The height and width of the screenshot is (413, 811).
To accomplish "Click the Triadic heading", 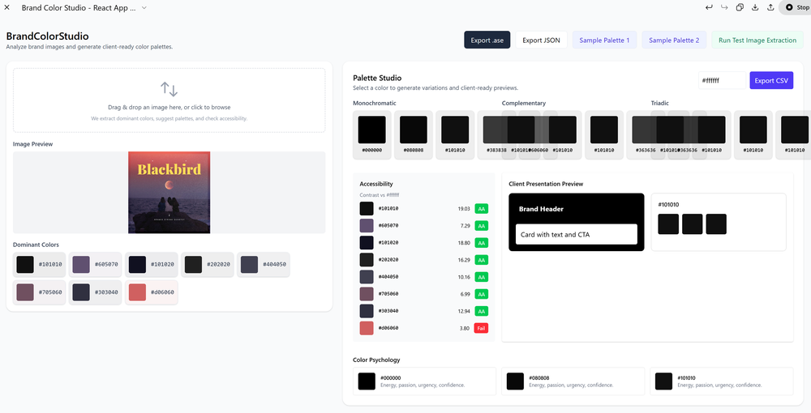I will [x=659, y=104].
